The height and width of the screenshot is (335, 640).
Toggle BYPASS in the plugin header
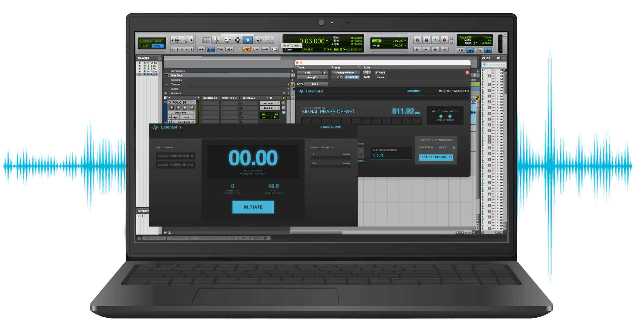coord(380,72)
